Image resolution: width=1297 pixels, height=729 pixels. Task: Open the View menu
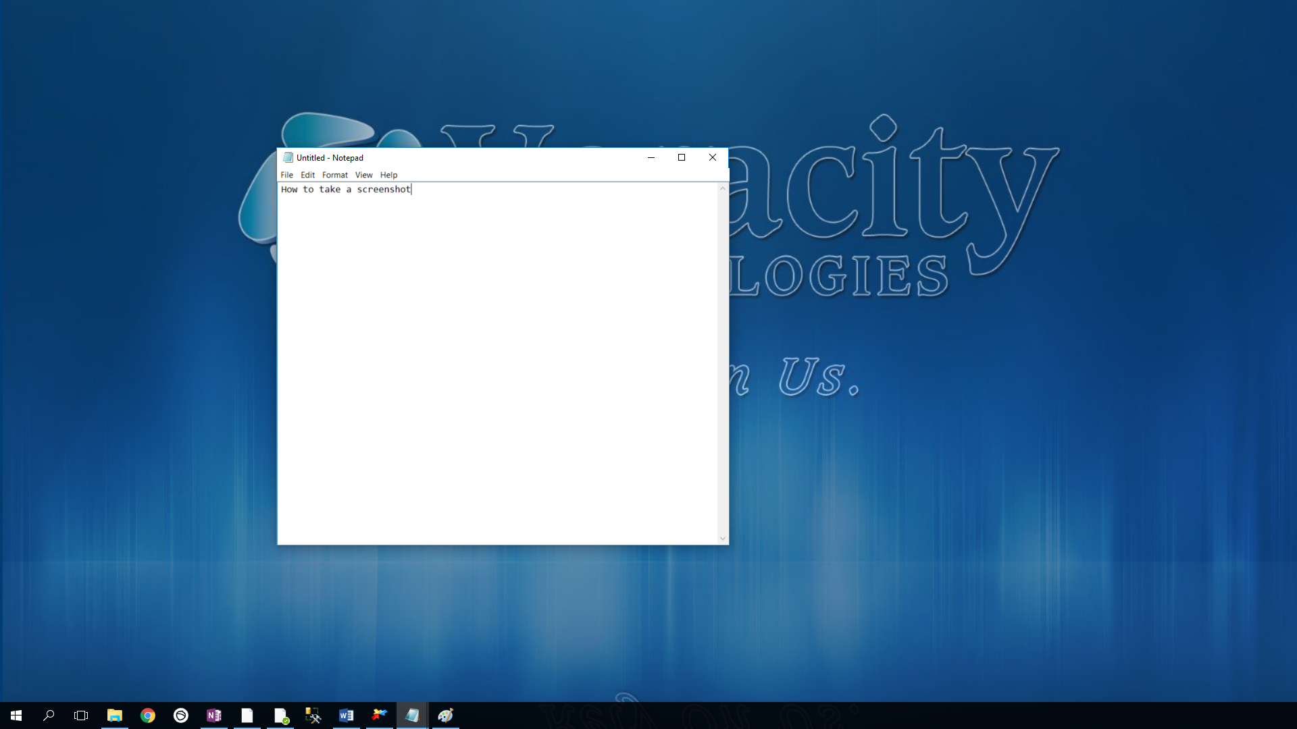tap(363, 175)
